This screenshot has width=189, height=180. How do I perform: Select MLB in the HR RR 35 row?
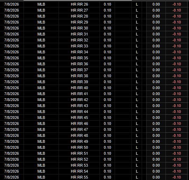click(41, 58)
